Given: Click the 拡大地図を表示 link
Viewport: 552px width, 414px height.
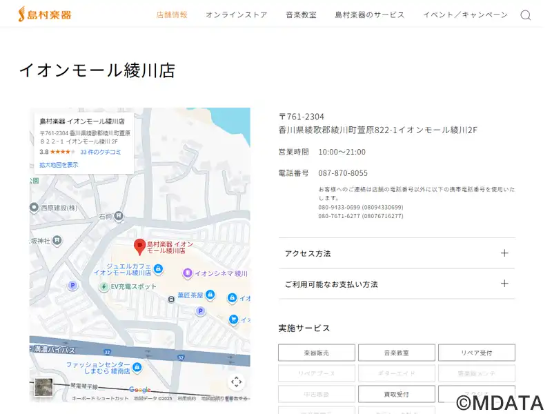Looking at the screenshot, I should [59, 165].
